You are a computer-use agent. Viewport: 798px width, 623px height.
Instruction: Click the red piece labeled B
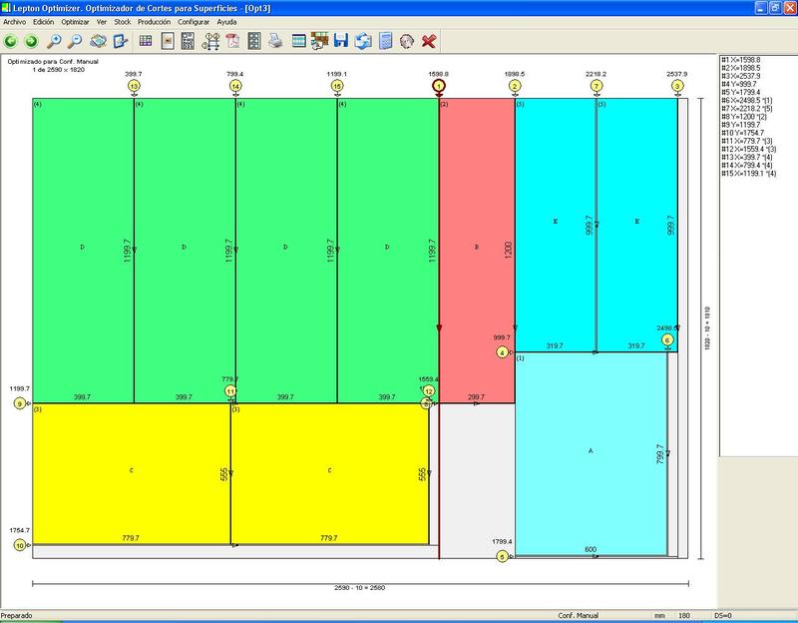(476, 246)
